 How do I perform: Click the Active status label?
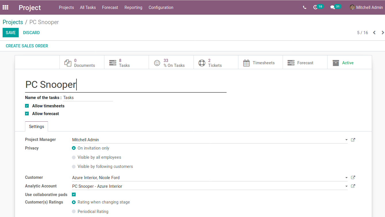pyautogui.click(x=348, y=63)
